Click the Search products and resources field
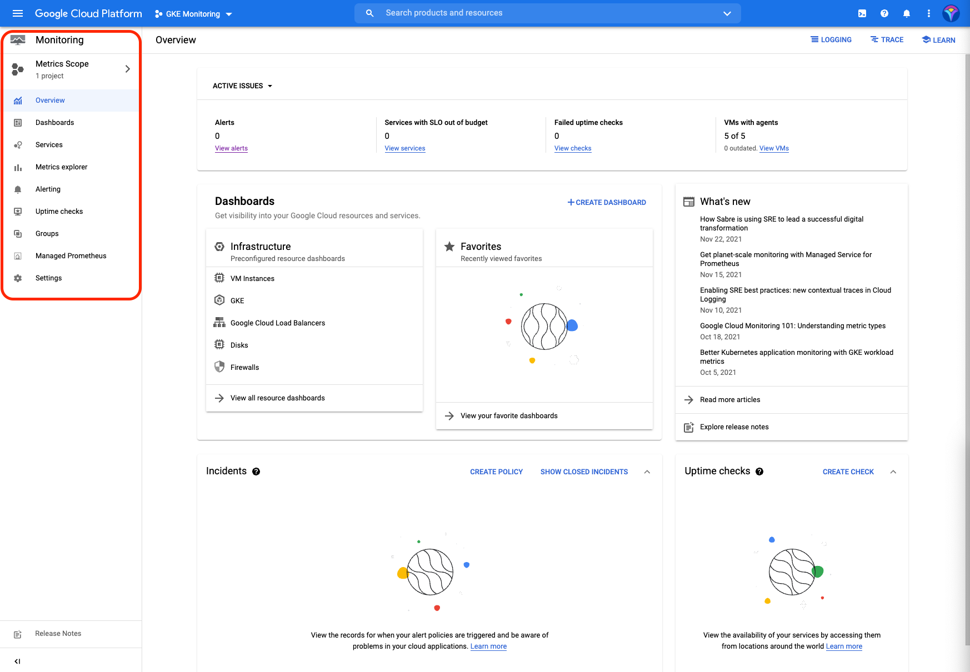970x672 pixels. pos(547,13)
